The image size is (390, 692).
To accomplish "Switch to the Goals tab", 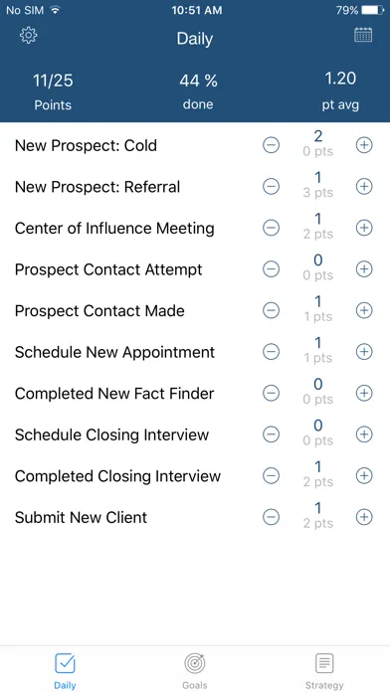I will pos(195,671).
